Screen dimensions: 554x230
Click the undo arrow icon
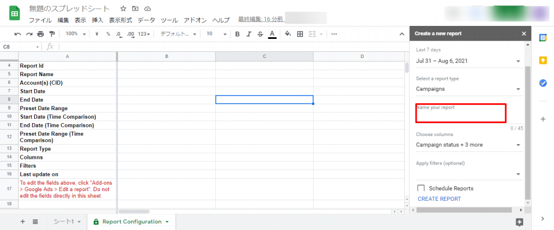18,34
